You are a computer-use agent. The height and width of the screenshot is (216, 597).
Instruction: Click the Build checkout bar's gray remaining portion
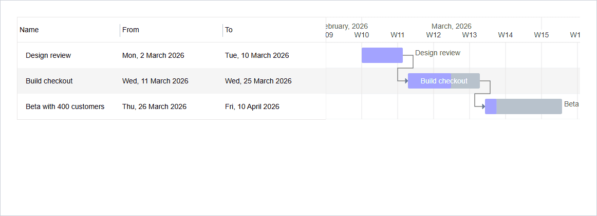[x=465, y=81]
